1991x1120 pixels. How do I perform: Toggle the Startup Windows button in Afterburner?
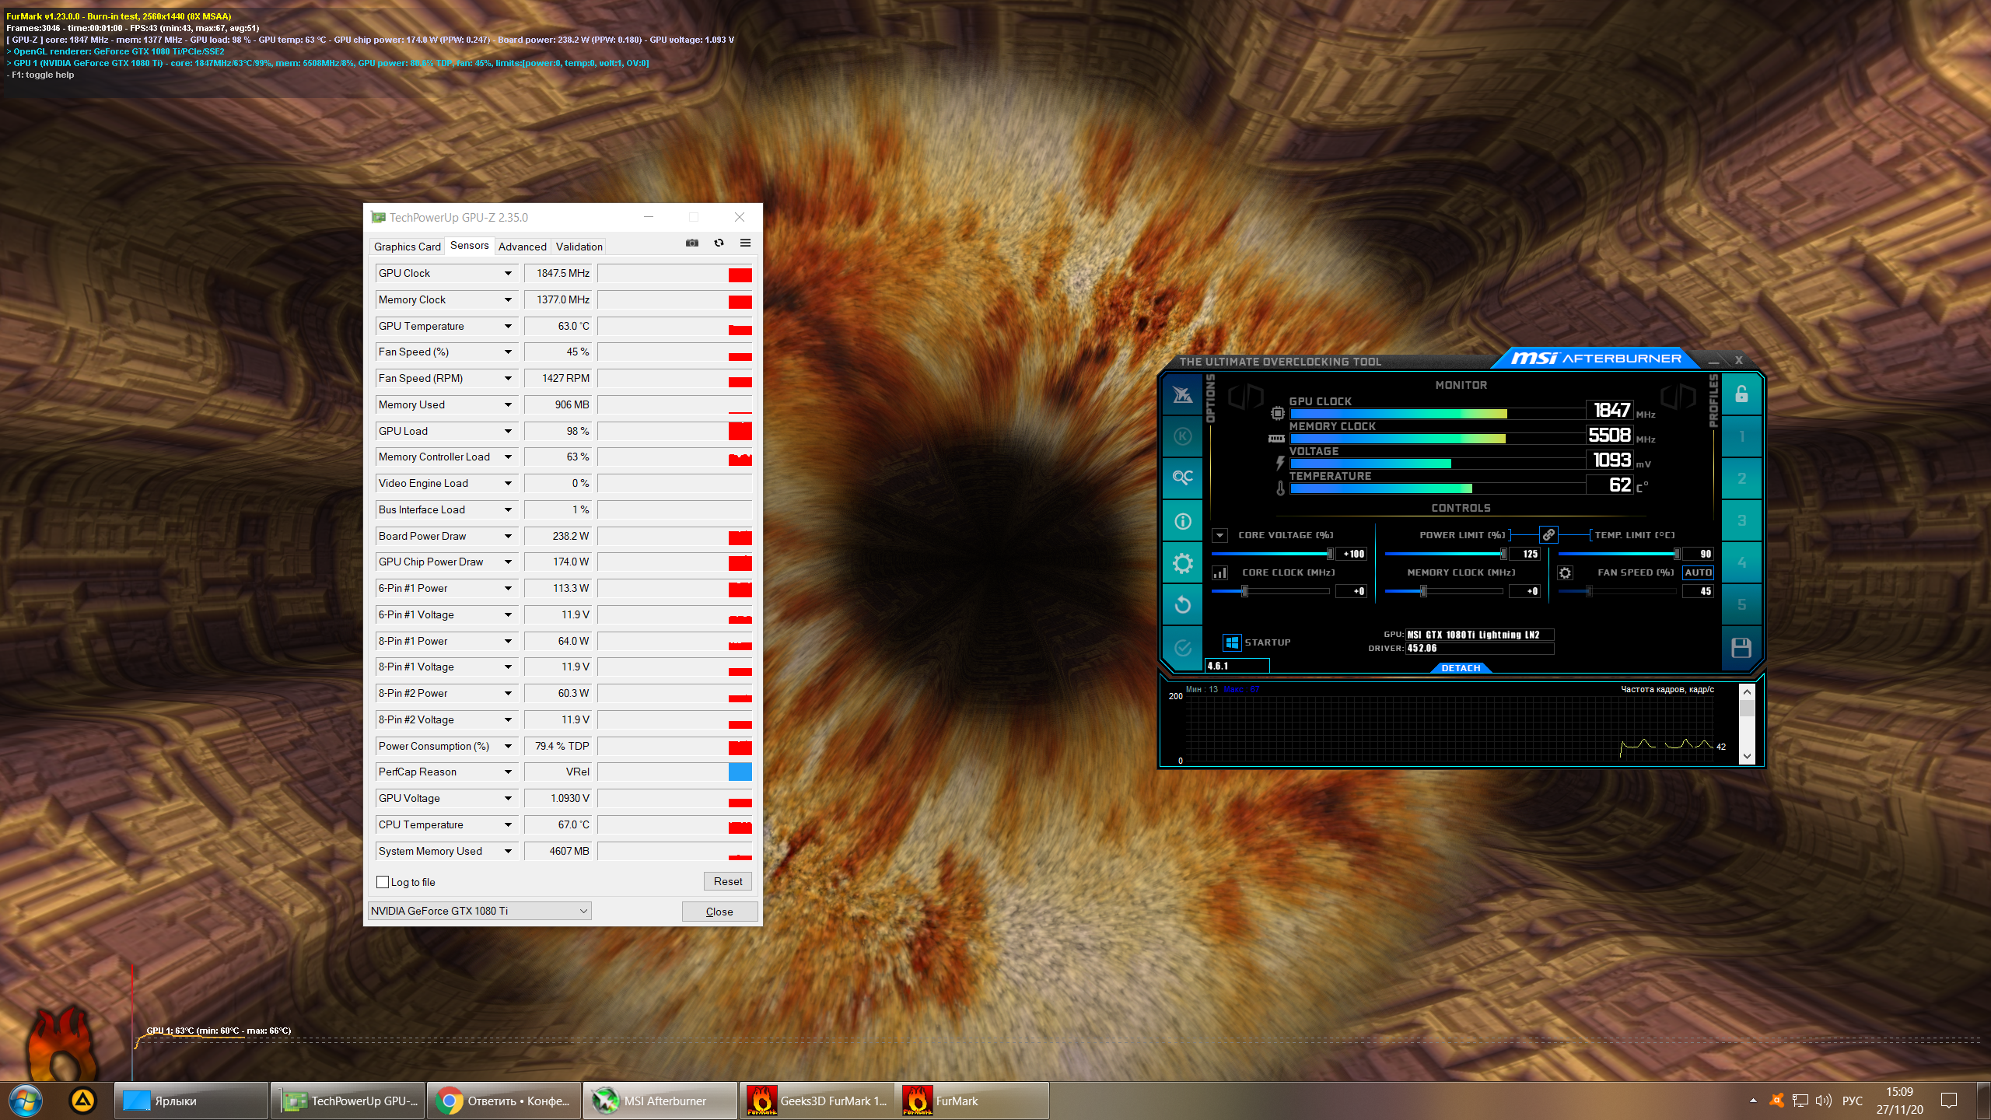1232,642
